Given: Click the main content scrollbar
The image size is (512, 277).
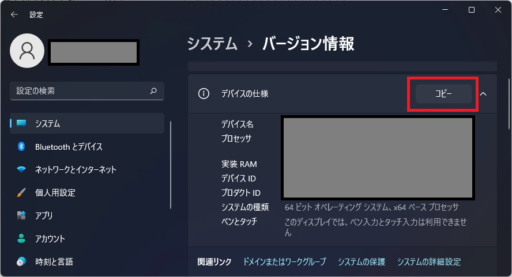Looking at the screenshot, I should click(509, 104).
